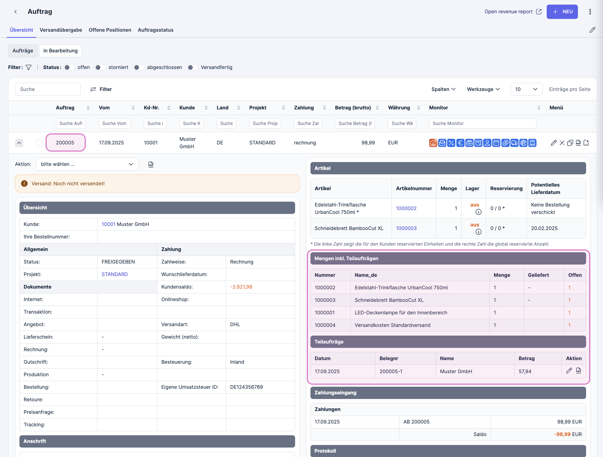Open article number 1000002 link
Image resolution: width=603 pixels, height=457 pixels.
coord(406,208)
